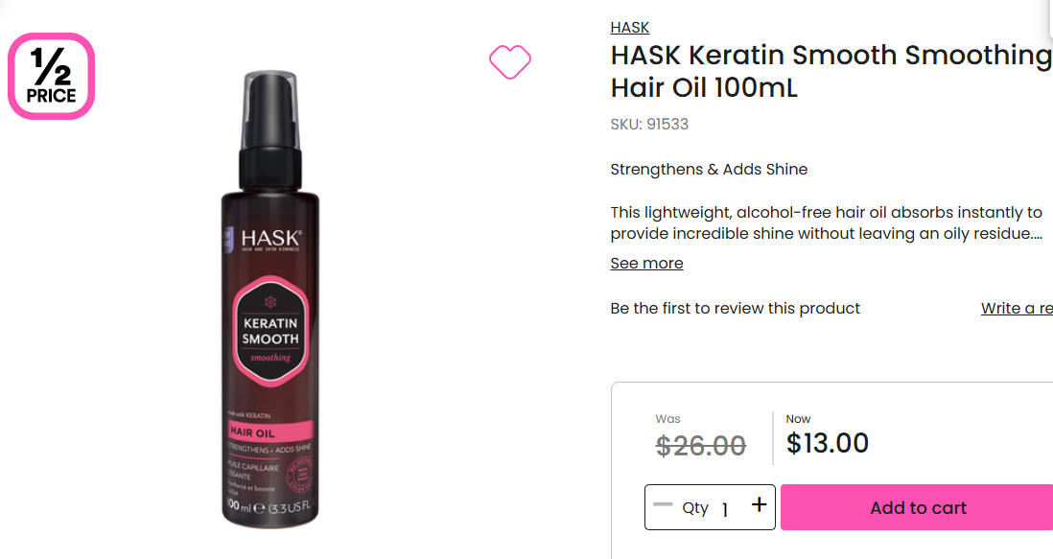1053x559 pixels.
Task: Click Be the first to review text
Action: click(x=735, y=308)
